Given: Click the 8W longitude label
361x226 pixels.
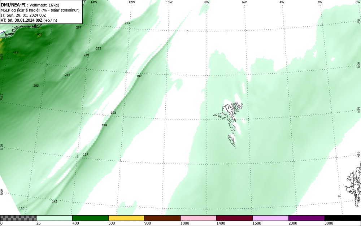Looking at the screenshot, I should point(207,2).
